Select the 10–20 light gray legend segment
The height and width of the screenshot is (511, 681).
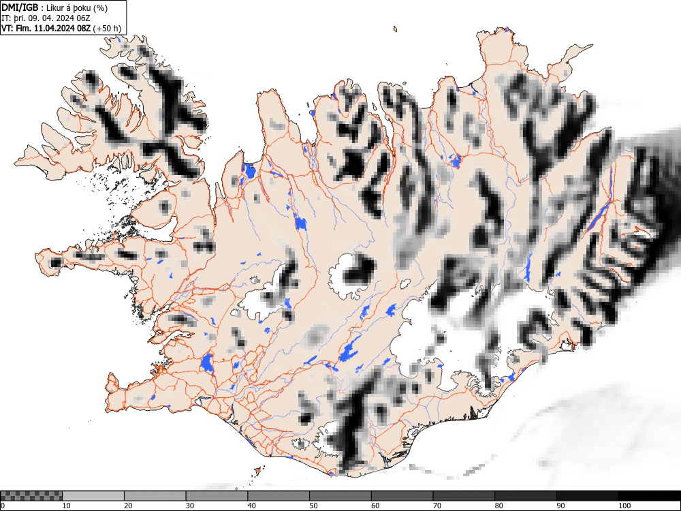93,496
